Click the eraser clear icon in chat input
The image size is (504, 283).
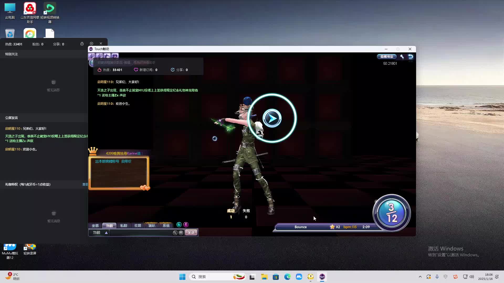175,233
